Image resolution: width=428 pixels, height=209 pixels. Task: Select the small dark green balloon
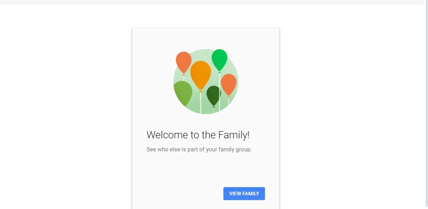pos(214,95)
